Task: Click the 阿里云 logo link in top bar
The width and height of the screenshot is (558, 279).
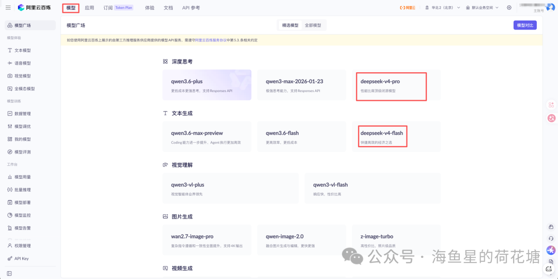Action: (409, 7)
